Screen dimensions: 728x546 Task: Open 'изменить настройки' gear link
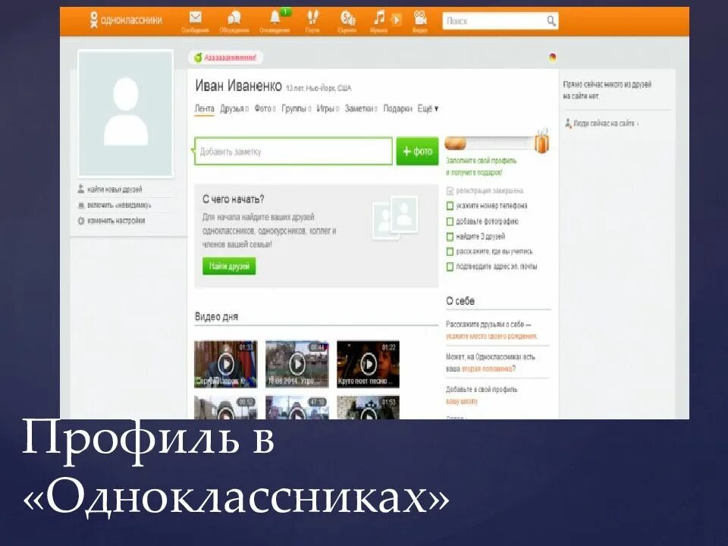point(116,221)
